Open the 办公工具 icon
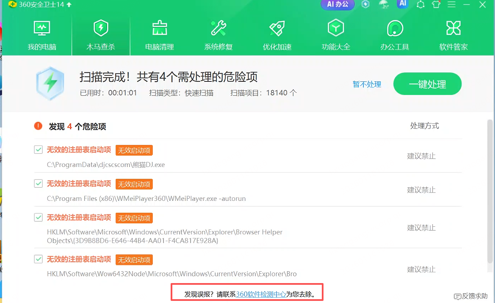The height and width of the screenshot is (303, 495). tap(395, 28)
